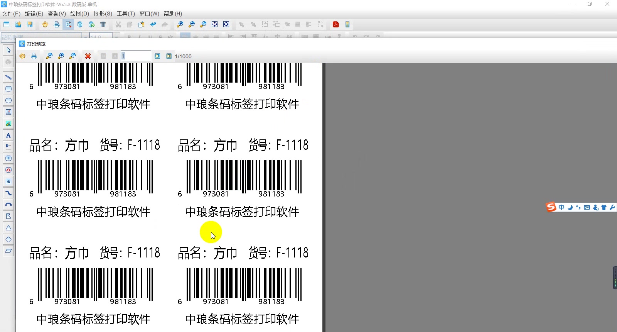Open the 编辑(E) menu

[x=34, y=14]
